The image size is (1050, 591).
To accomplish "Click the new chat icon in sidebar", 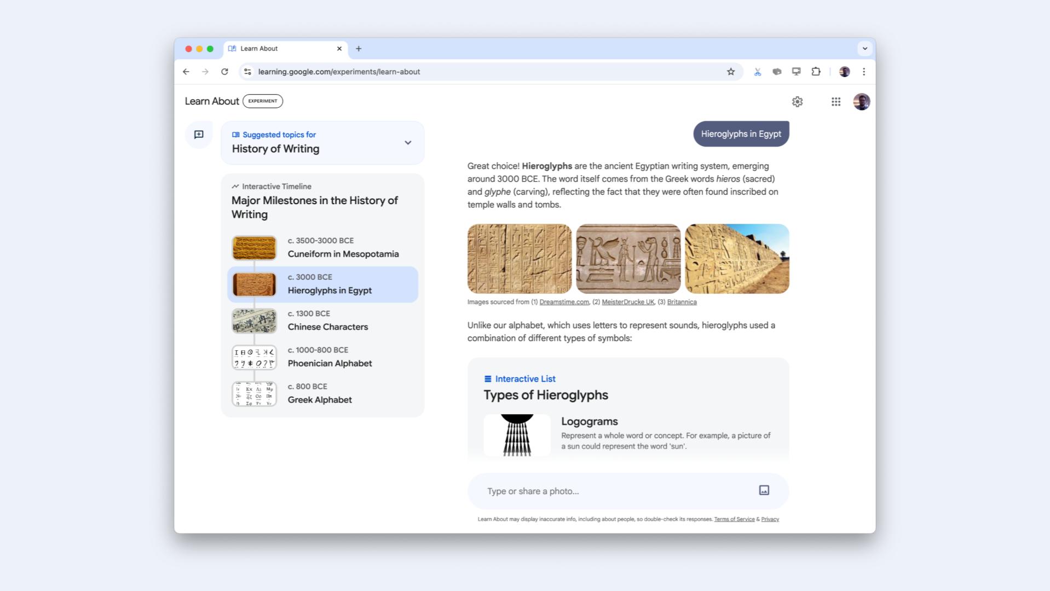I will [199, 135].
